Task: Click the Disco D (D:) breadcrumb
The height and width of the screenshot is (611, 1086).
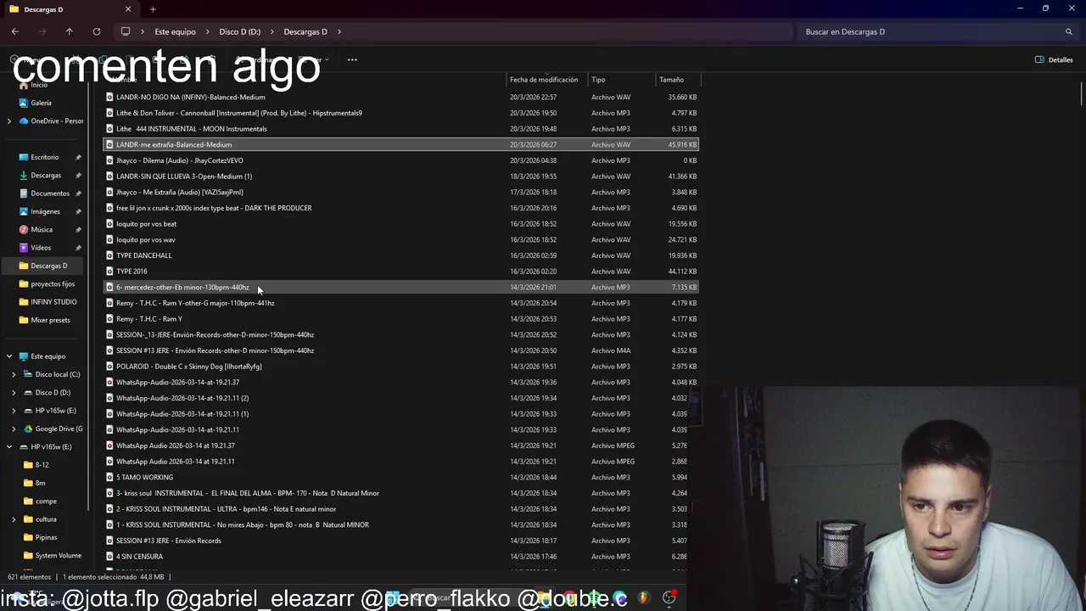Action: tap(240, 31)
